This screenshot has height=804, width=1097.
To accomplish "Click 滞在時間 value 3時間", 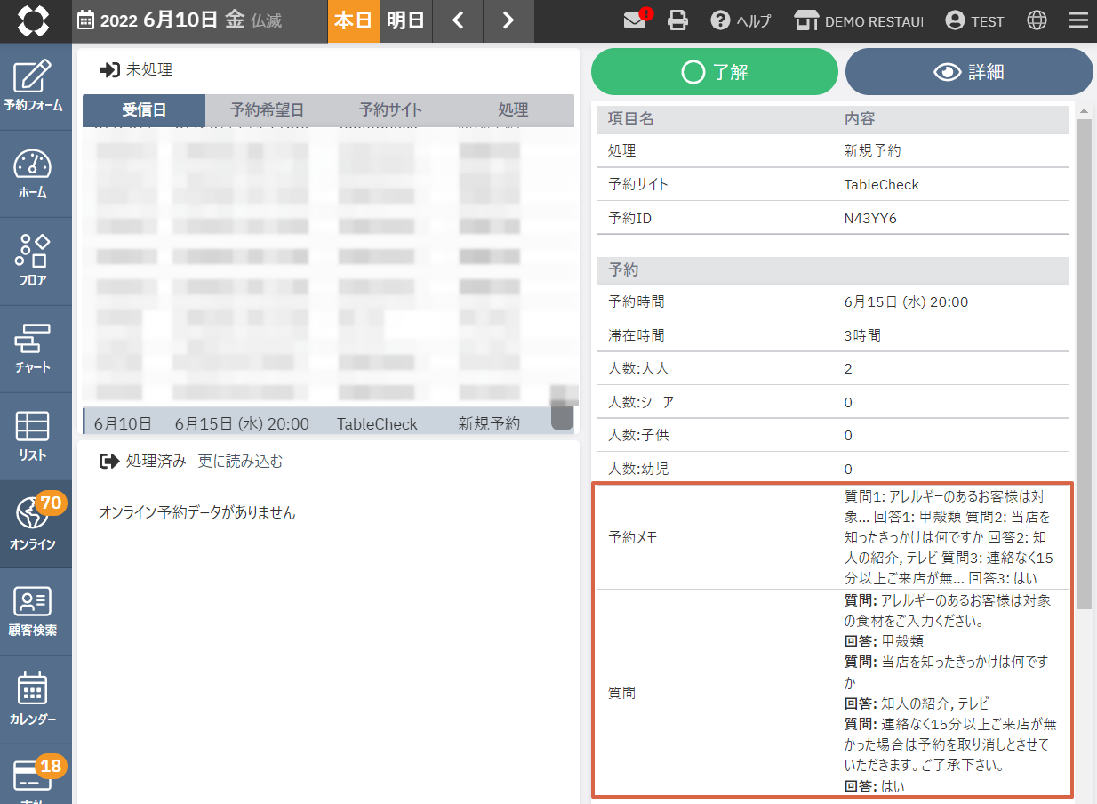I will coord(862,335).
